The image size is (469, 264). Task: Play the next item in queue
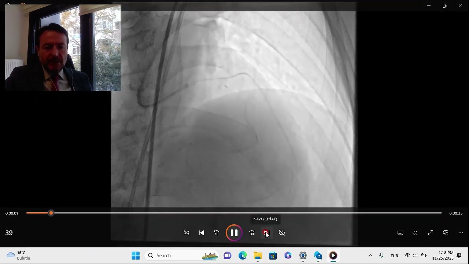pos(266,233)
